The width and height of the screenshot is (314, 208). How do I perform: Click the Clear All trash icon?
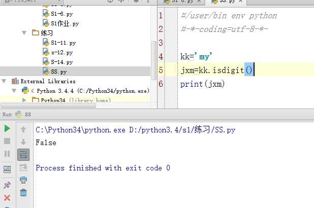click(x=23, y=193)
